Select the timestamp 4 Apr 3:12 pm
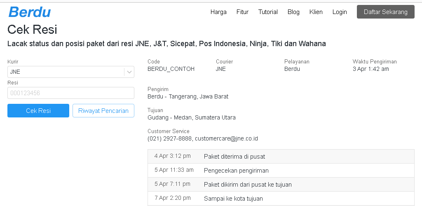The image size is (422, 206). tap(173, 156)
